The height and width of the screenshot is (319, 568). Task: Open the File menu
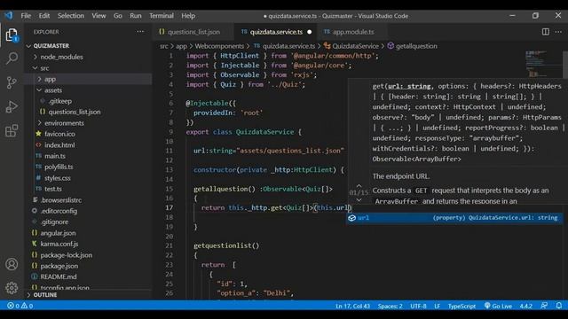coord(26,16)
